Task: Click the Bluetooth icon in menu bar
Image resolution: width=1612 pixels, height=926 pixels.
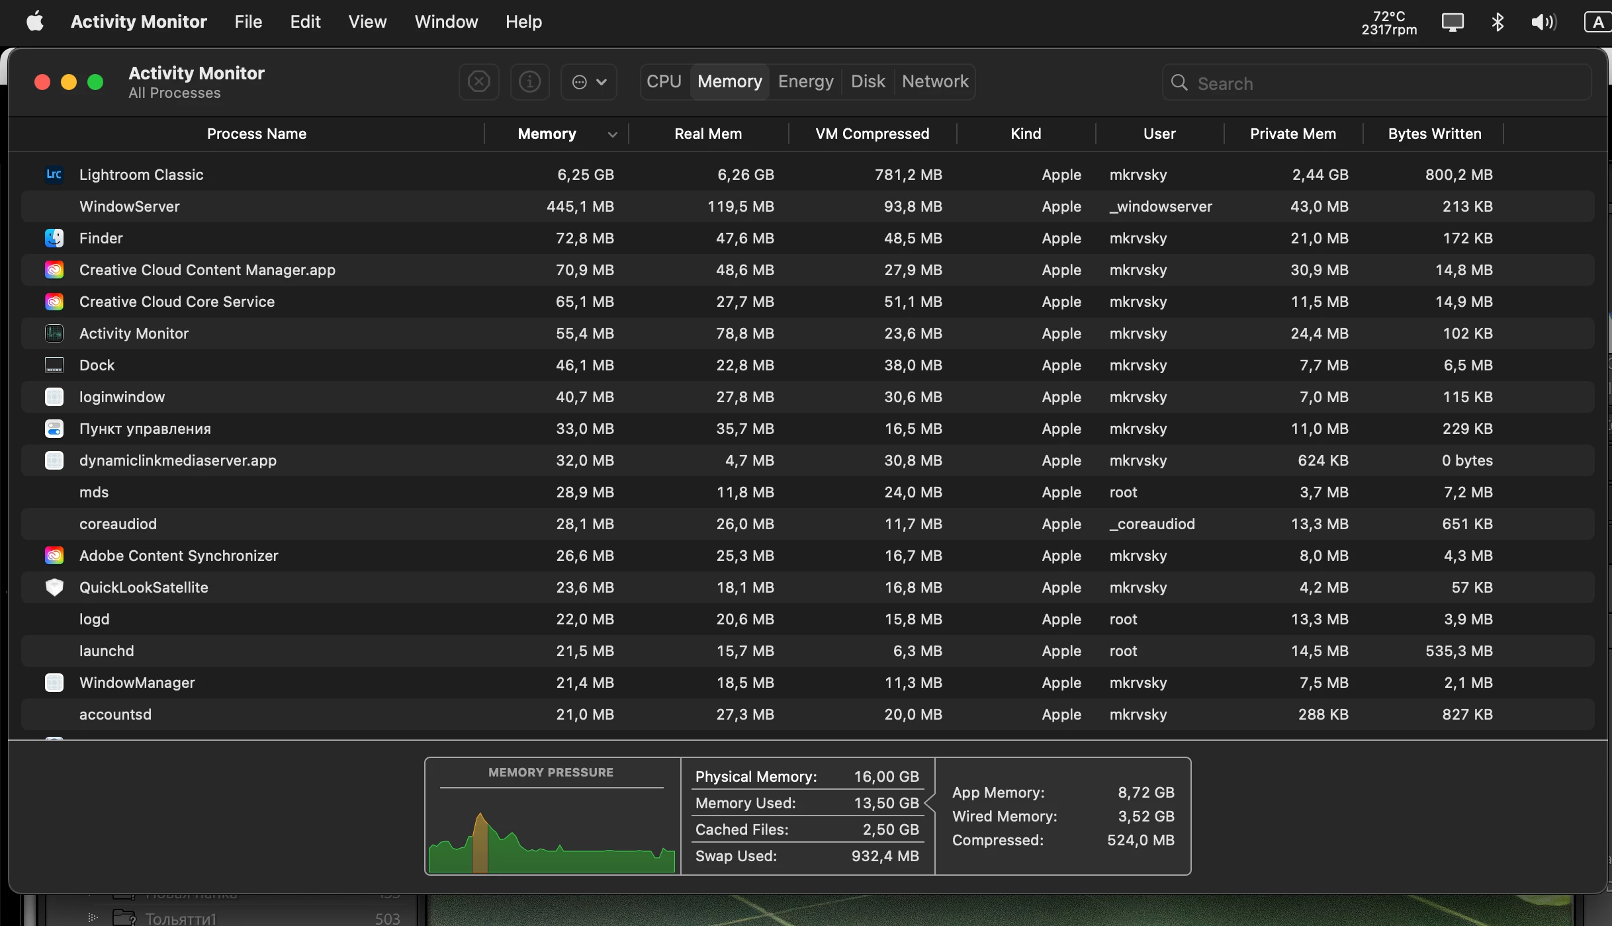Action: 1498,22
